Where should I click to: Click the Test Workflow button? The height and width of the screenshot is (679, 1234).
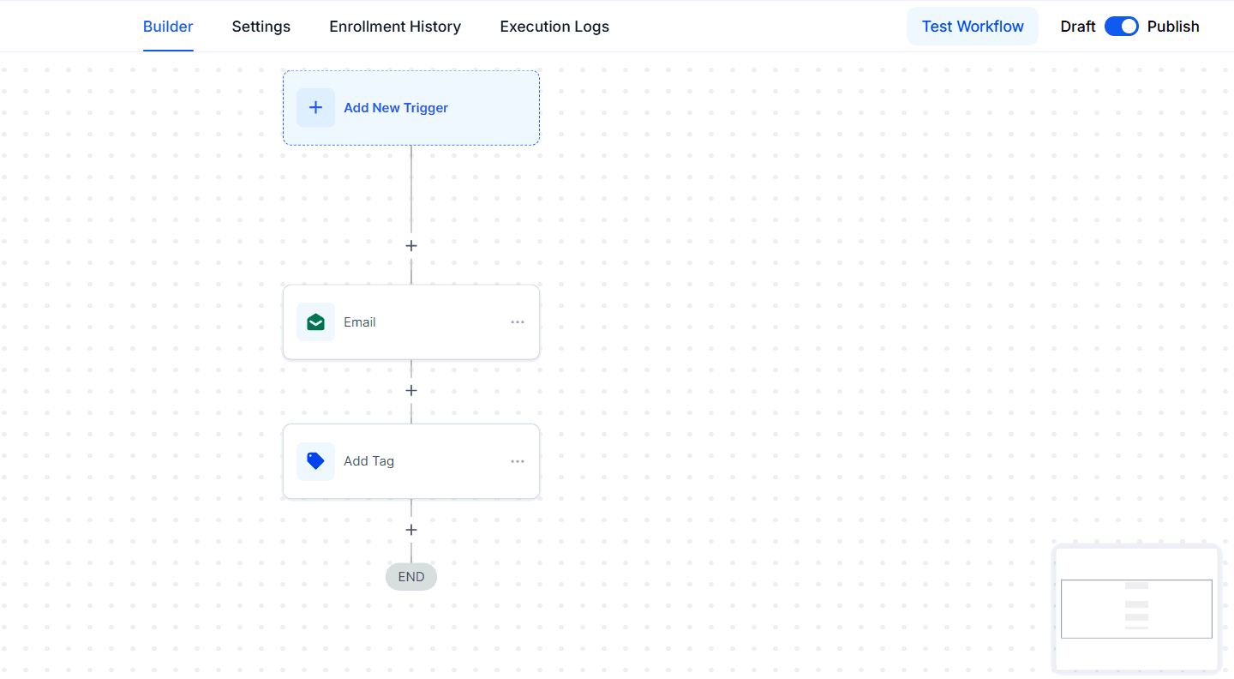pyautogui.click(x=973, y=27)
